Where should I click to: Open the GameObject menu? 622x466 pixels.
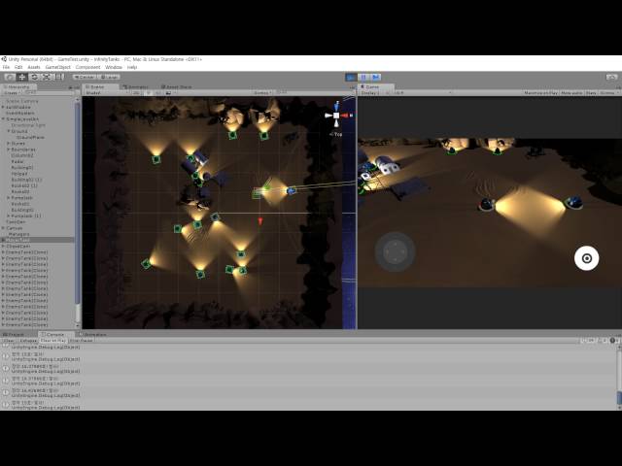tap(58, 67)
